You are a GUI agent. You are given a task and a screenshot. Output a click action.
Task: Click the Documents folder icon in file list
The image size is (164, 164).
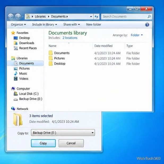pos(51,53)
